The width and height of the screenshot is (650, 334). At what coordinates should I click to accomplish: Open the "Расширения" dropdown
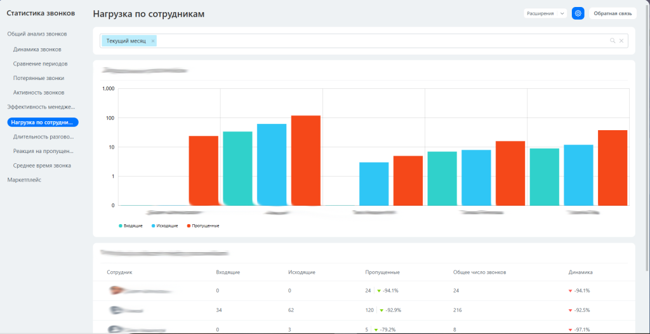(x=545, y=13)
